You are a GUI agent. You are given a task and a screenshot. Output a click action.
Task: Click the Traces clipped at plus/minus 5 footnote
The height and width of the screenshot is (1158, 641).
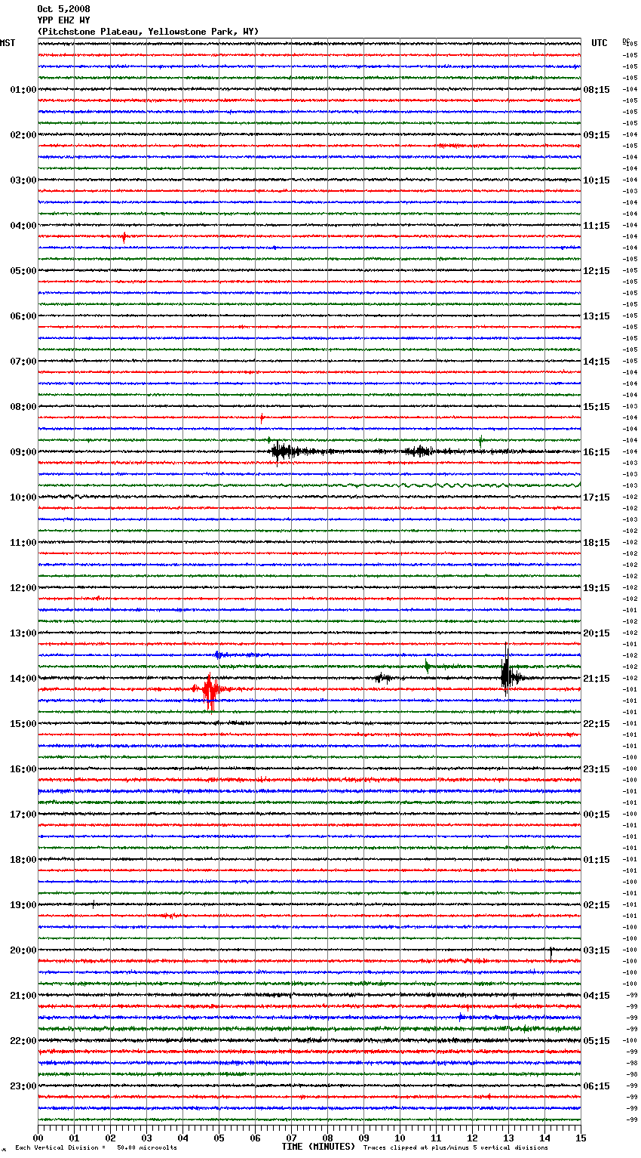pyautogui.click(x=455, y=1148)
